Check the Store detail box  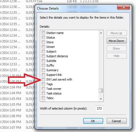pyautogui.click(x=43, y=42)
